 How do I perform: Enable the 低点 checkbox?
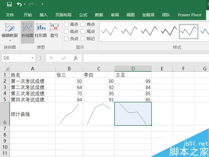(66, 31)
